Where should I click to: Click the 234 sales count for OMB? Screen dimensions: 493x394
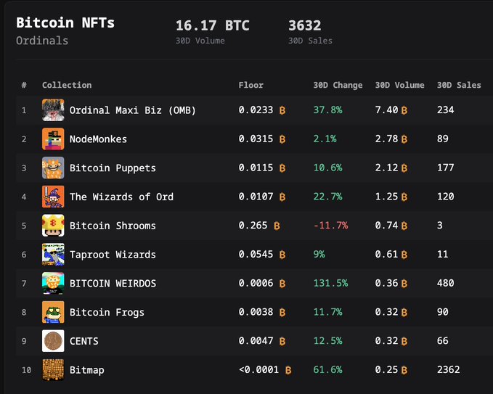(446, 110)
